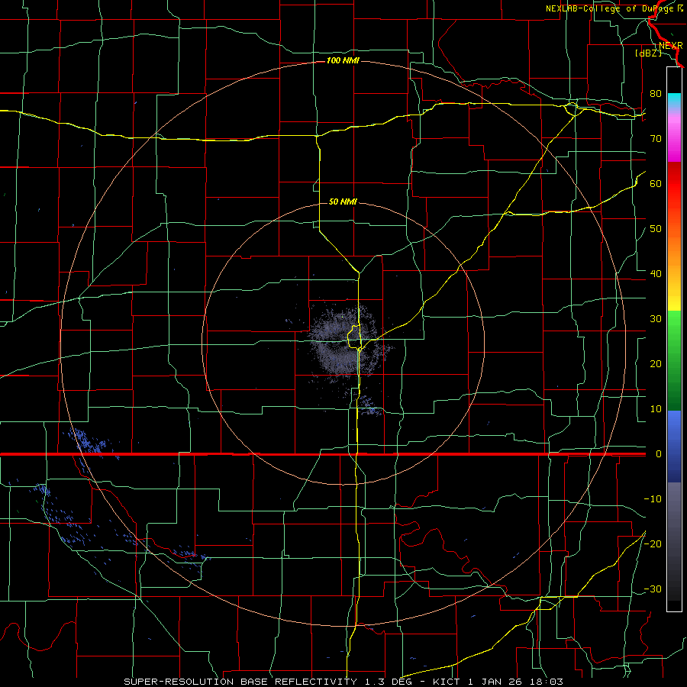
Task: Click the 60 dBZ scale value
Action: pos(656,183)
